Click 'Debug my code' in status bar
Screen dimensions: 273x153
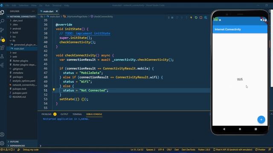click(31, 150)
